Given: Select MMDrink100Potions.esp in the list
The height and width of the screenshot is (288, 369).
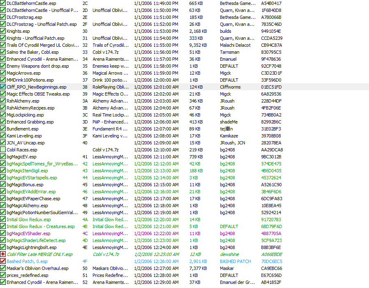Looking at the screenshot, I should (30, 80).
